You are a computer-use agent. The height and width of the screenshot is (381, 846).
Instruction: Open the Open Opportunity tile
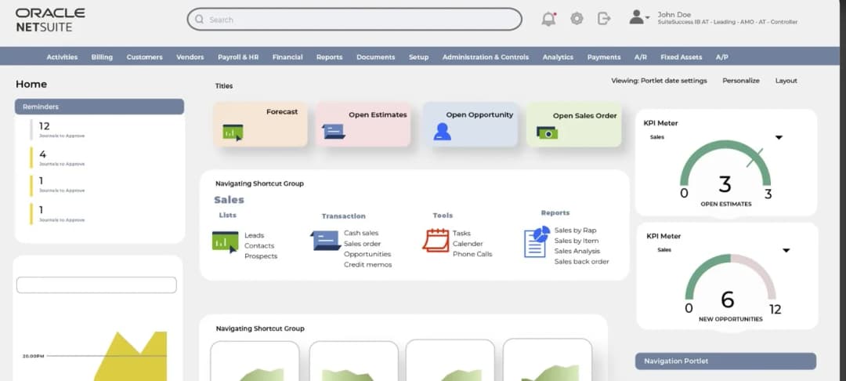[x=470, y=124]
